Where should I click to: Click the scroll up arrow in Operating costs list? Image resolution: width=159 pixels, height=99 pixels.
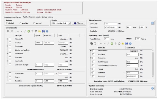click(153, 51)
